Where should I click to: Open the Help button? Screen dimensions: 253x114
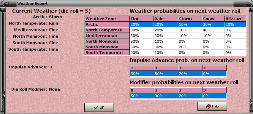[x=212, y=106]
